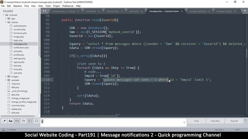Click the editor vertical scrollbar
248x139 pixels.
tap(247, 54)
